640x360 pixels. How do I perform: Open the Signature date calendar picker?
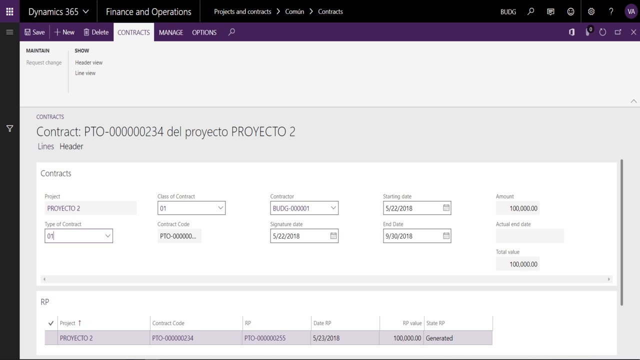click(333, 235)
